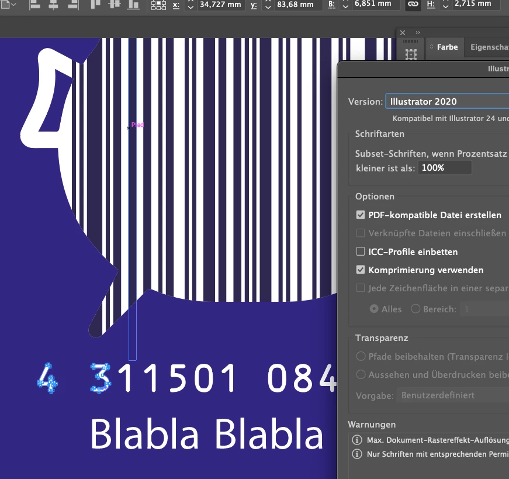Click the X position field 34,727 mm
This screenshot has width=509, height=479.
[220, 5]
